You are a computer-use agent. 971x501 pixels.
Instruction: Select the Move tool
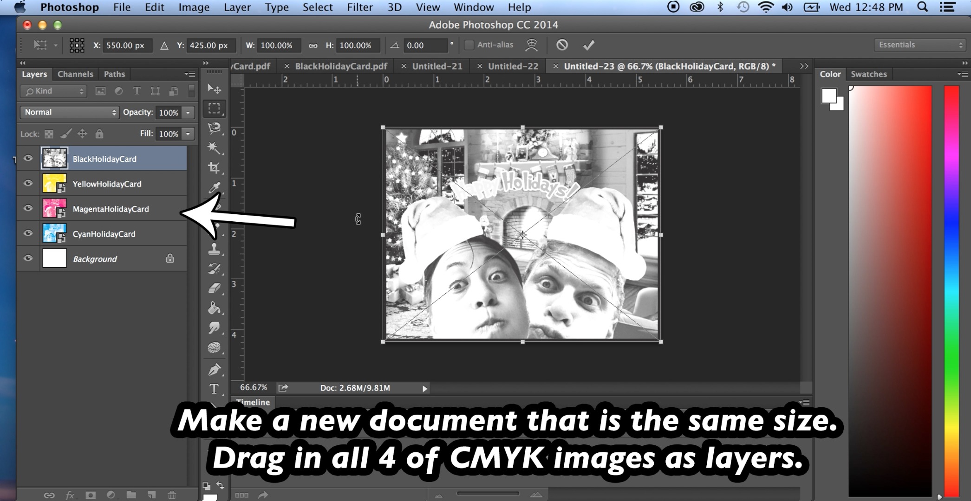214,88
